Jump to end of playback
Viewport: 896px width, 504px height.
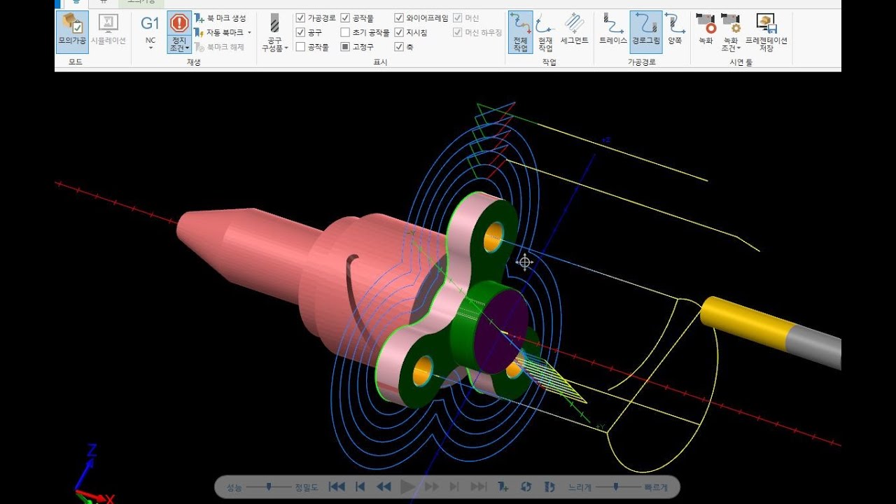pos(479,486)
